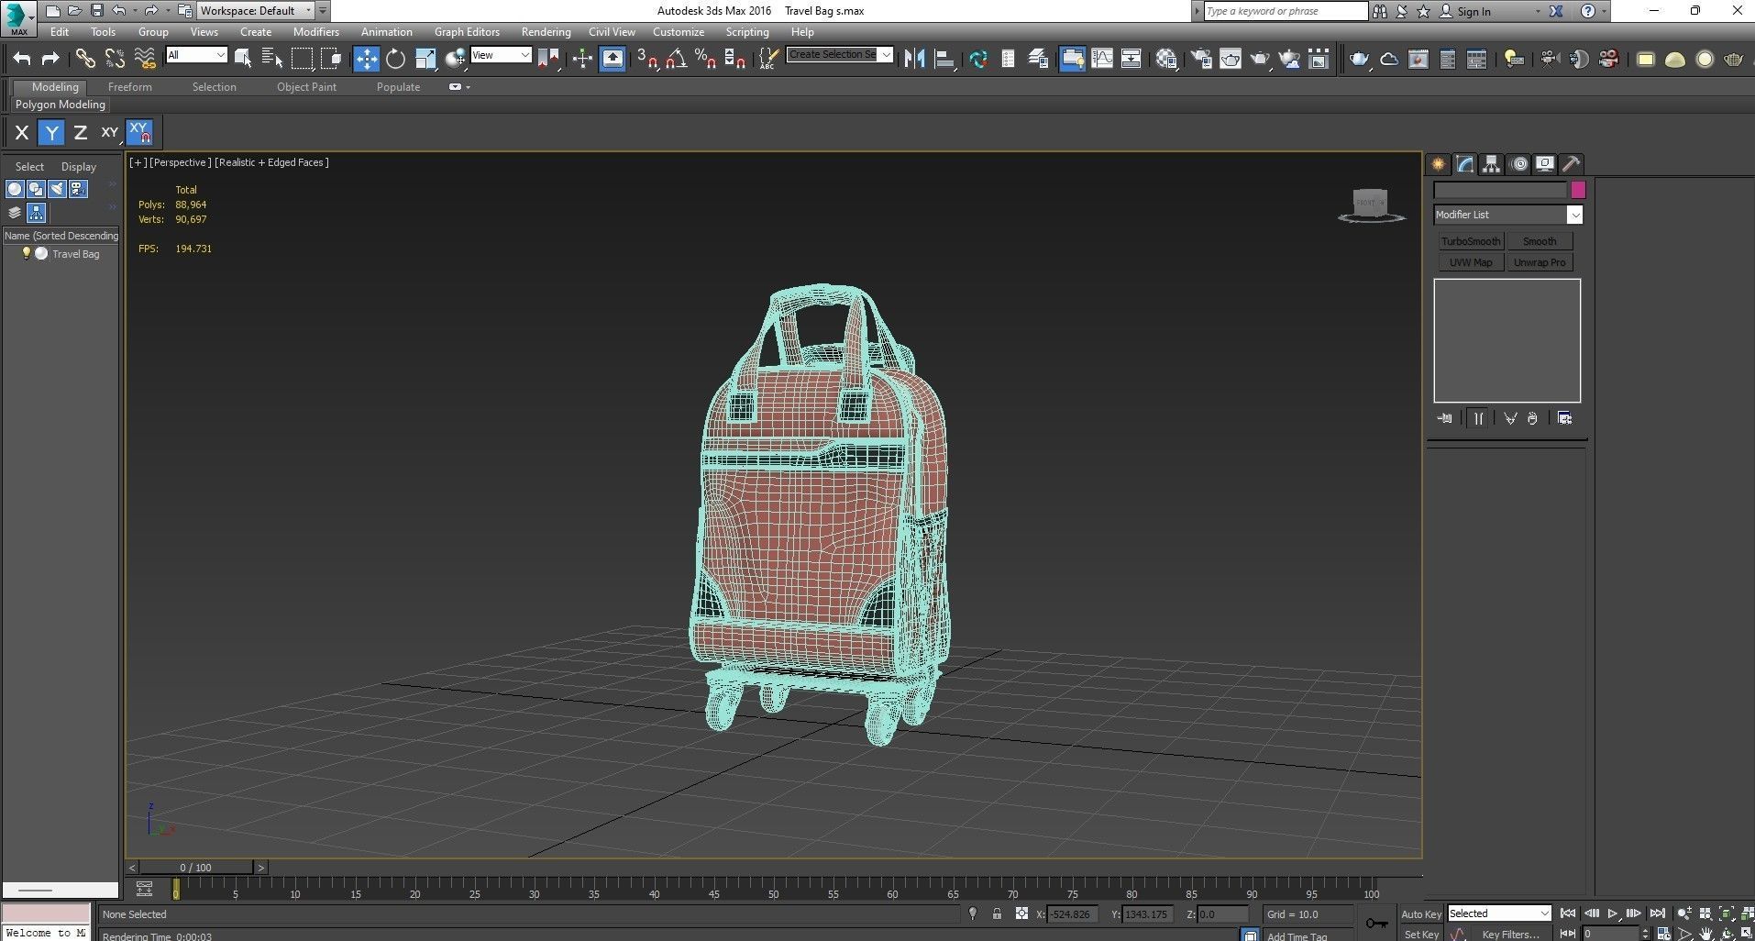The width and height of the screenshot is (1755, 941).
Task: Click the Unlink Selection icon
Action: tap(115, 59)
